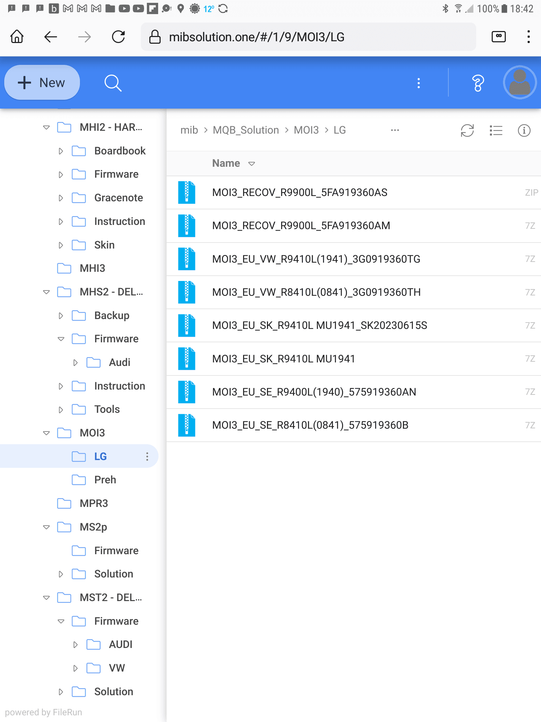
Task: Open the help question mark icon
Action: [478, 83]
